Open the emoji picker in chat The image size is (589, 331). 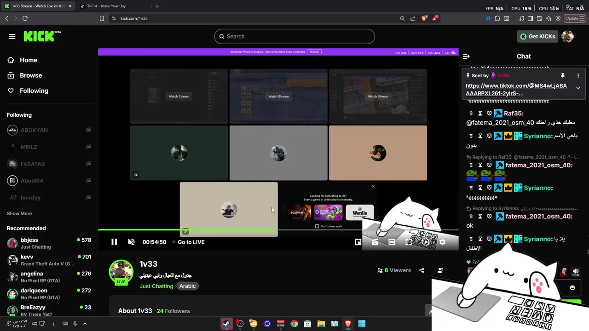[x=572, y=288]
